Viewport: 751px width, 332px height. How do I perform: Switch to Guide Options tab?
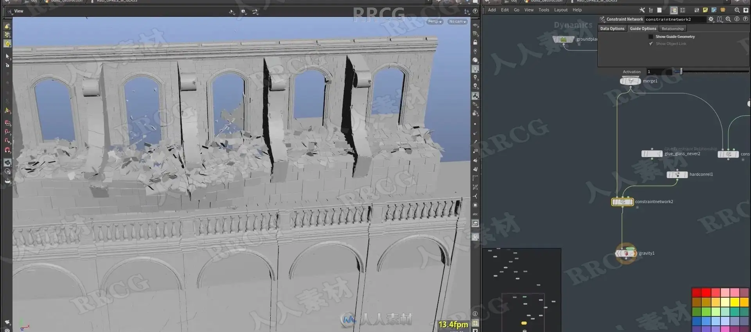click(643, 29)
